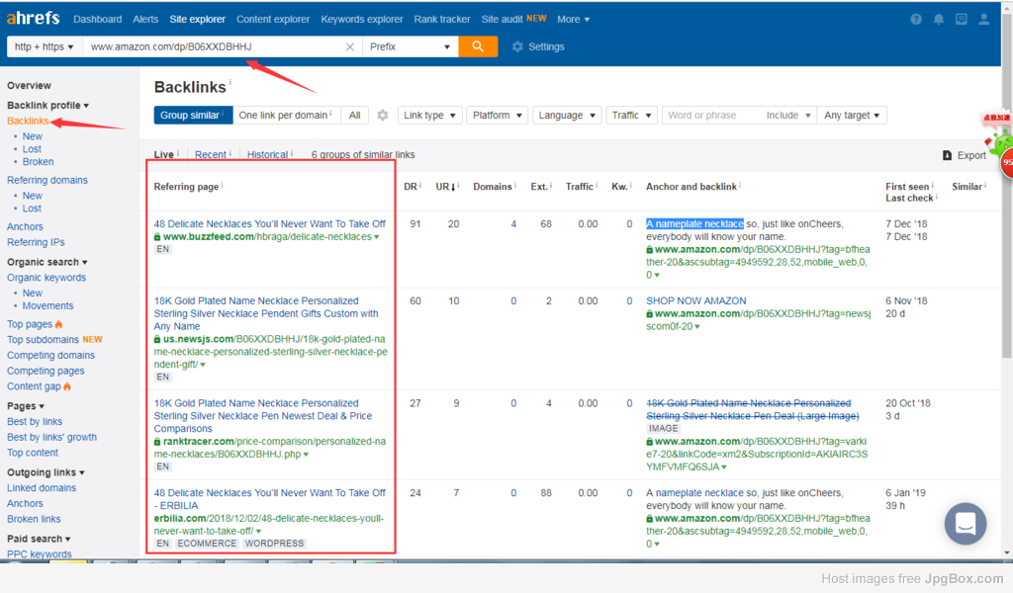
Task: Open the Language filter dropdown
Action: 567,115
